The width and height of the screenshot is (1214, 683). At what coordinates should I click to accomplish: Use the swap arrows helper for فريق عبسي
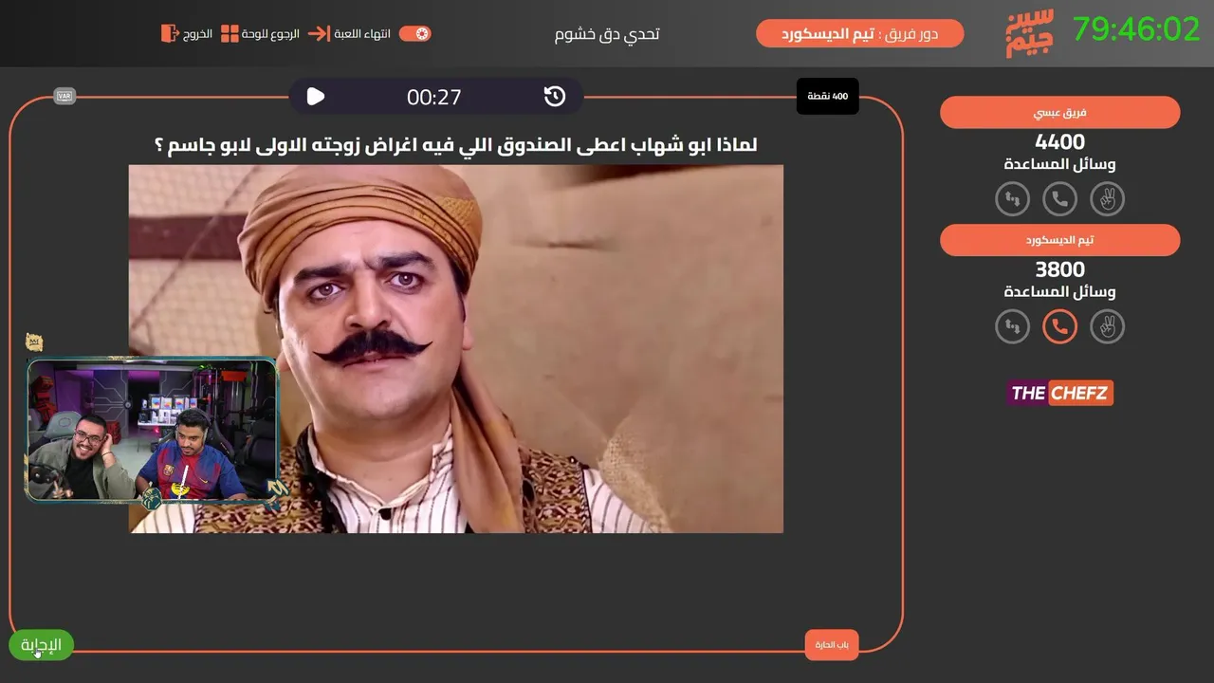coord(1013,199)
